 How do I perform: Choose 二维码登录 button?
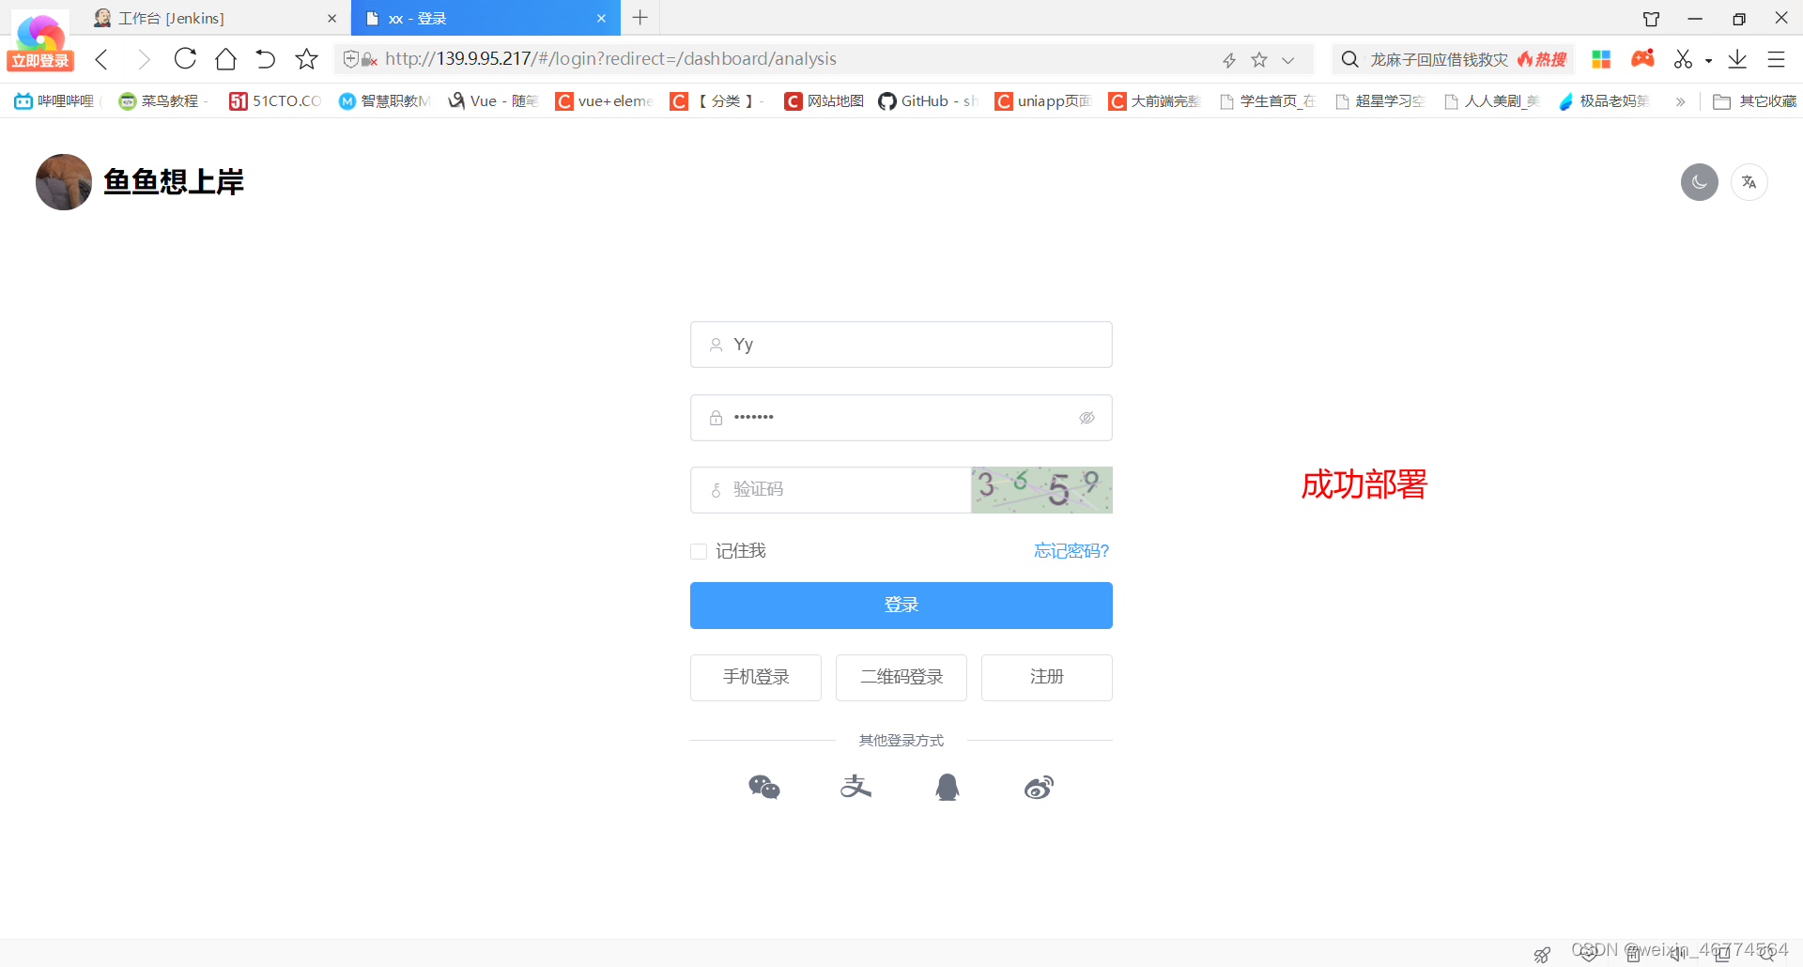tap(901, 678)
